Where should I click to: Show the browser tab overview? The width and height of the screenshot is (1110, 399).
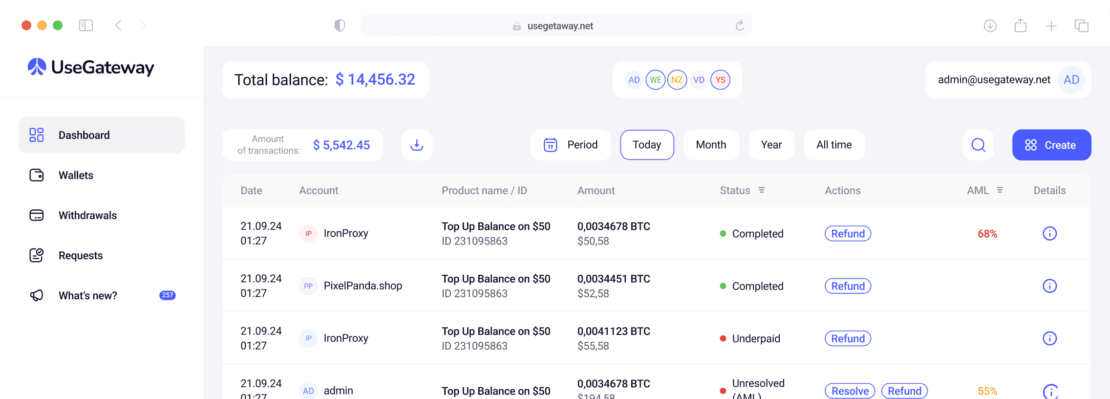pyautogui.click(x=1082, y=25)
